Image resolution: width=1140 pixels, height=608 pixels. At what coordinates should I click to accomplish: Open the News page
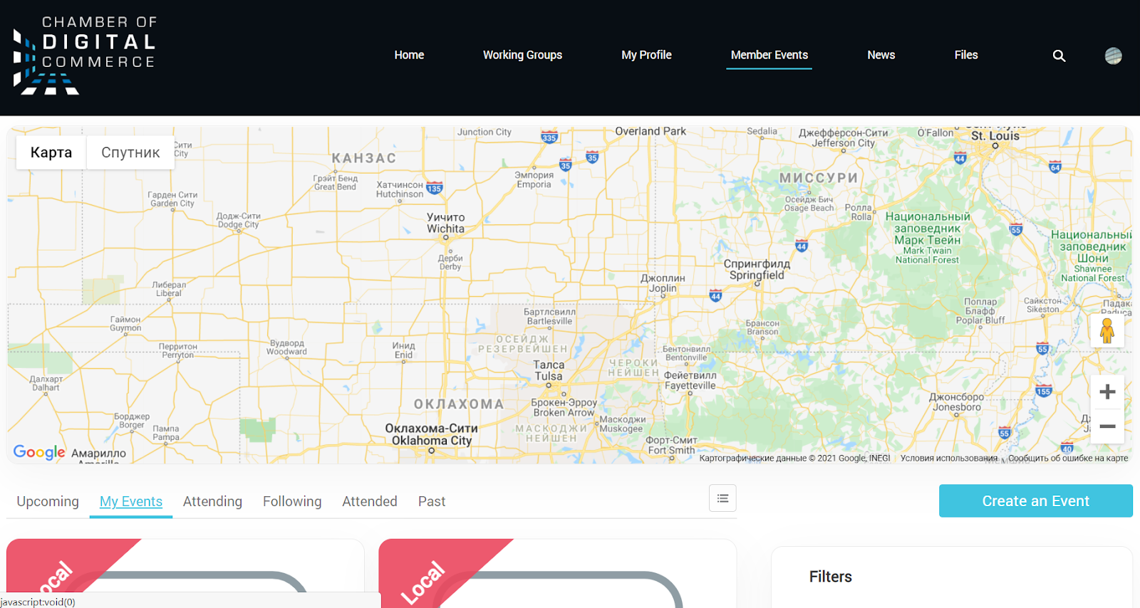click(x=881, y=55)
